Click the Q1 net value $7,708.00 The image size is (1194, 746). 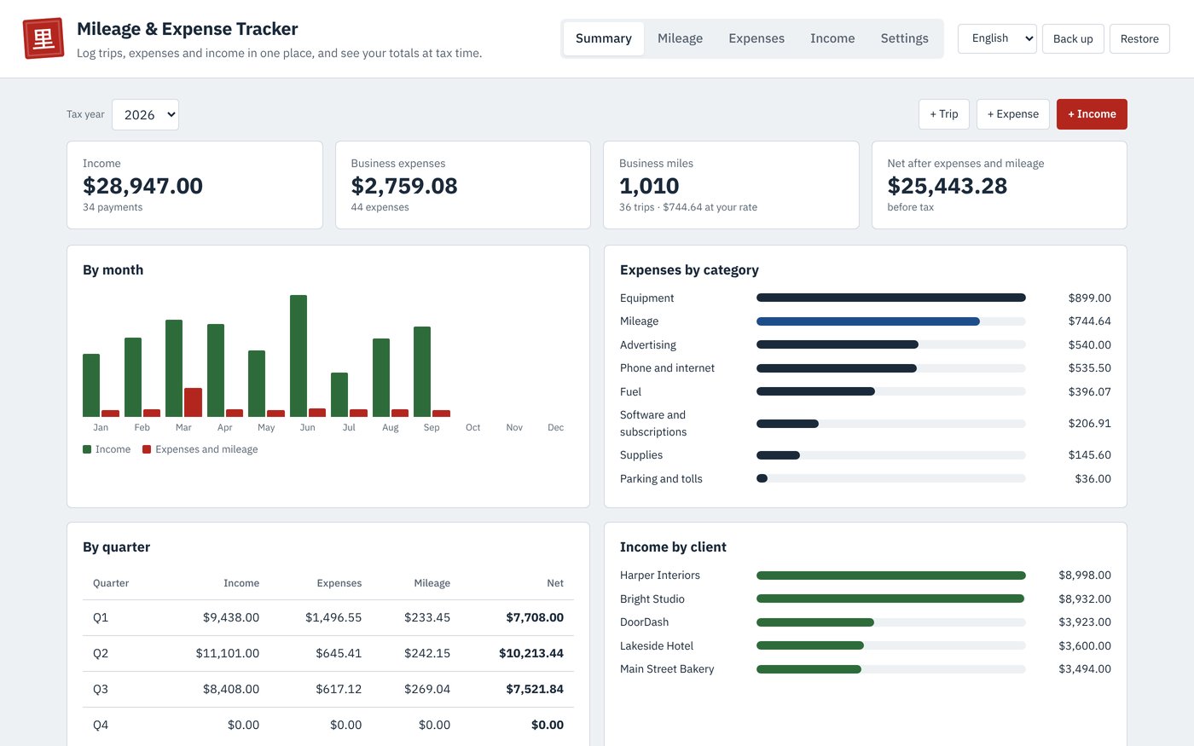pos(535,617)
